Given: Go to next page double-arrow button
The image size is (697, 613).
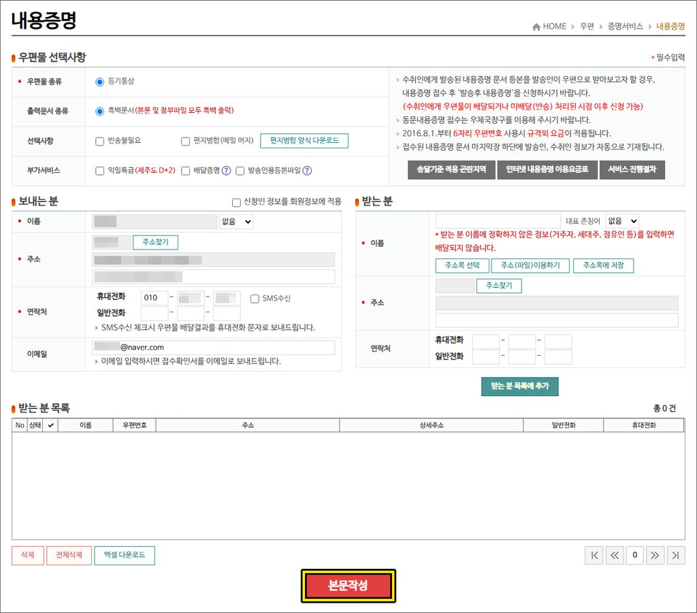Looking at the screenshot, I should click(x=655, y=555).
